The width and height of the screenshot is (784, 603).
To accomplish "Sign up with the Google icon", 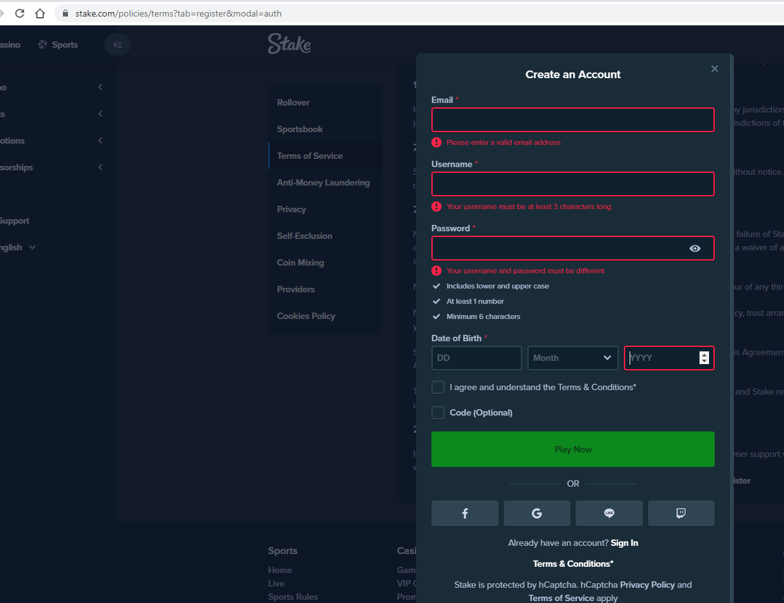I will (x=537, y=513).
